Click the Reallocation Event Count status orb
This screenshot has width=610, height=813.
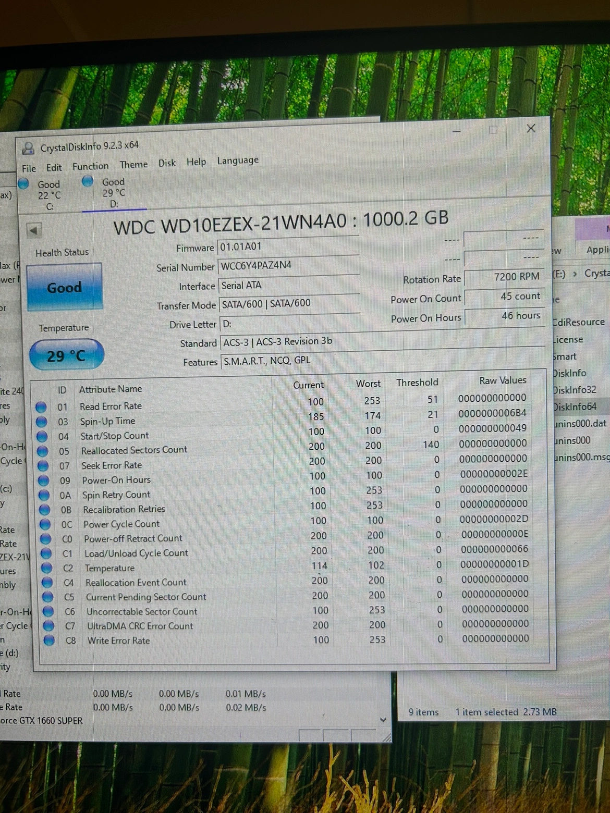tap(47, 583)
